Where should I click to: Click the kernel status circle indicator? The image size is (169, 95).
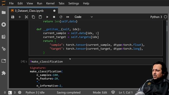coord(166,17)
